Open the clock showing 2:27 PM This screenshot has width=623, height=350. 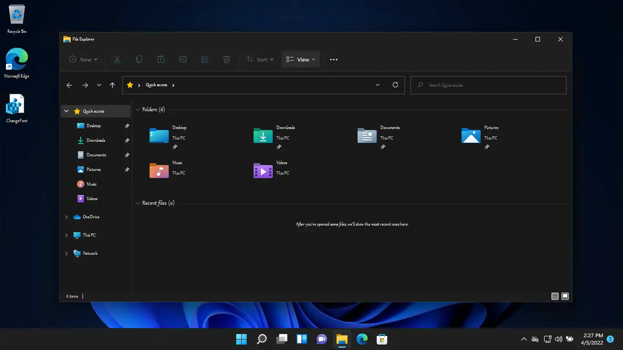click(x=592, y=339)
